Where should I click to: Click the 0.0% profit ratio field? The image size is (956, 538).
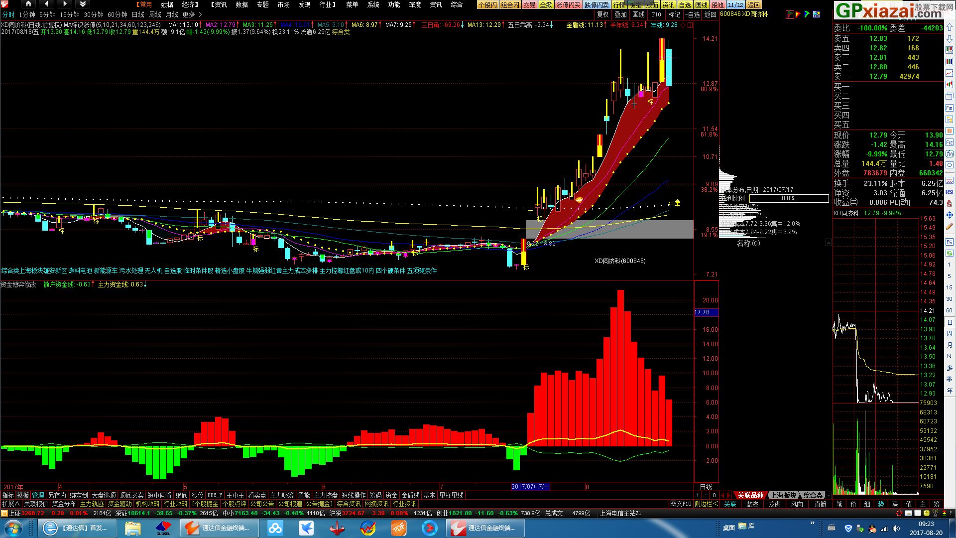(x=788, y=198)
